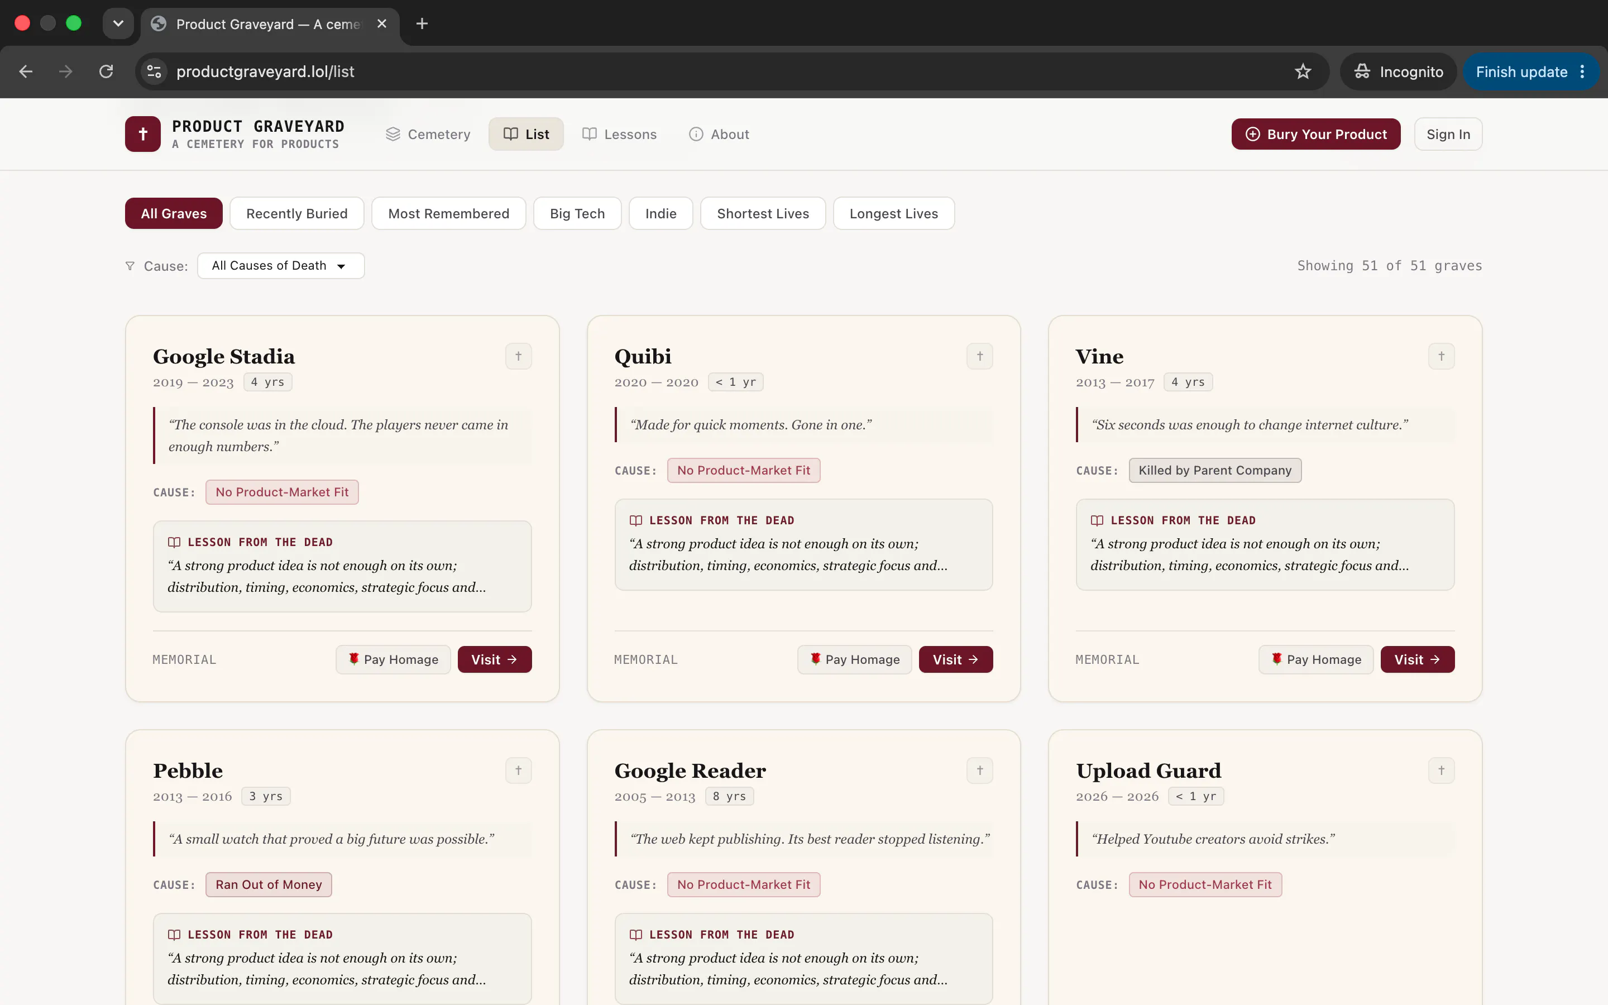Viewport: 1608px width, 1005px height.
Task: Click the Google Reader title
Action: (690, 770)
